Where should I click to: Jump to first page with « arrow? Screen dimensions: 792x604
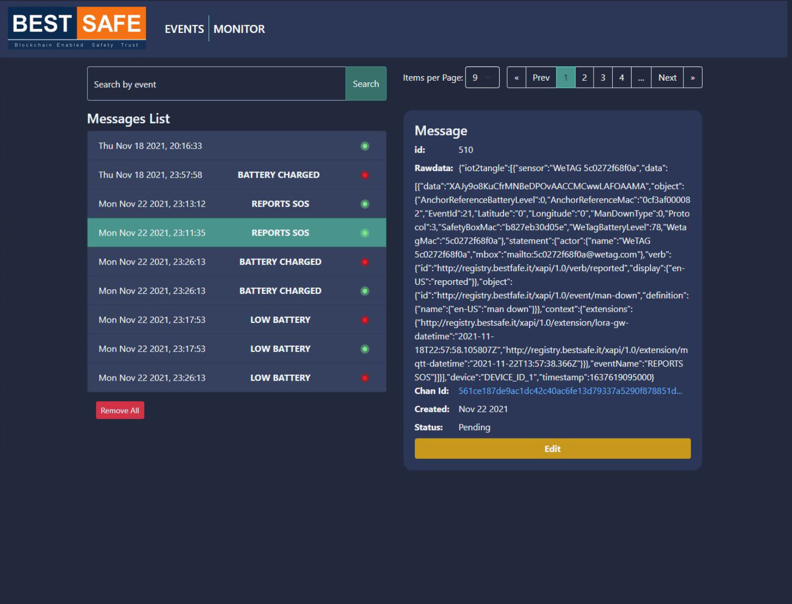[516, 78]
